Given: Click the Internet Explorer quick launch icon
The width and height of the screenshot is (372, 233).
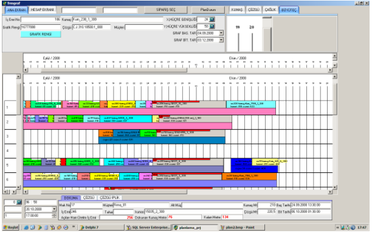Looking at the screenshot, I should pos(26,228).
